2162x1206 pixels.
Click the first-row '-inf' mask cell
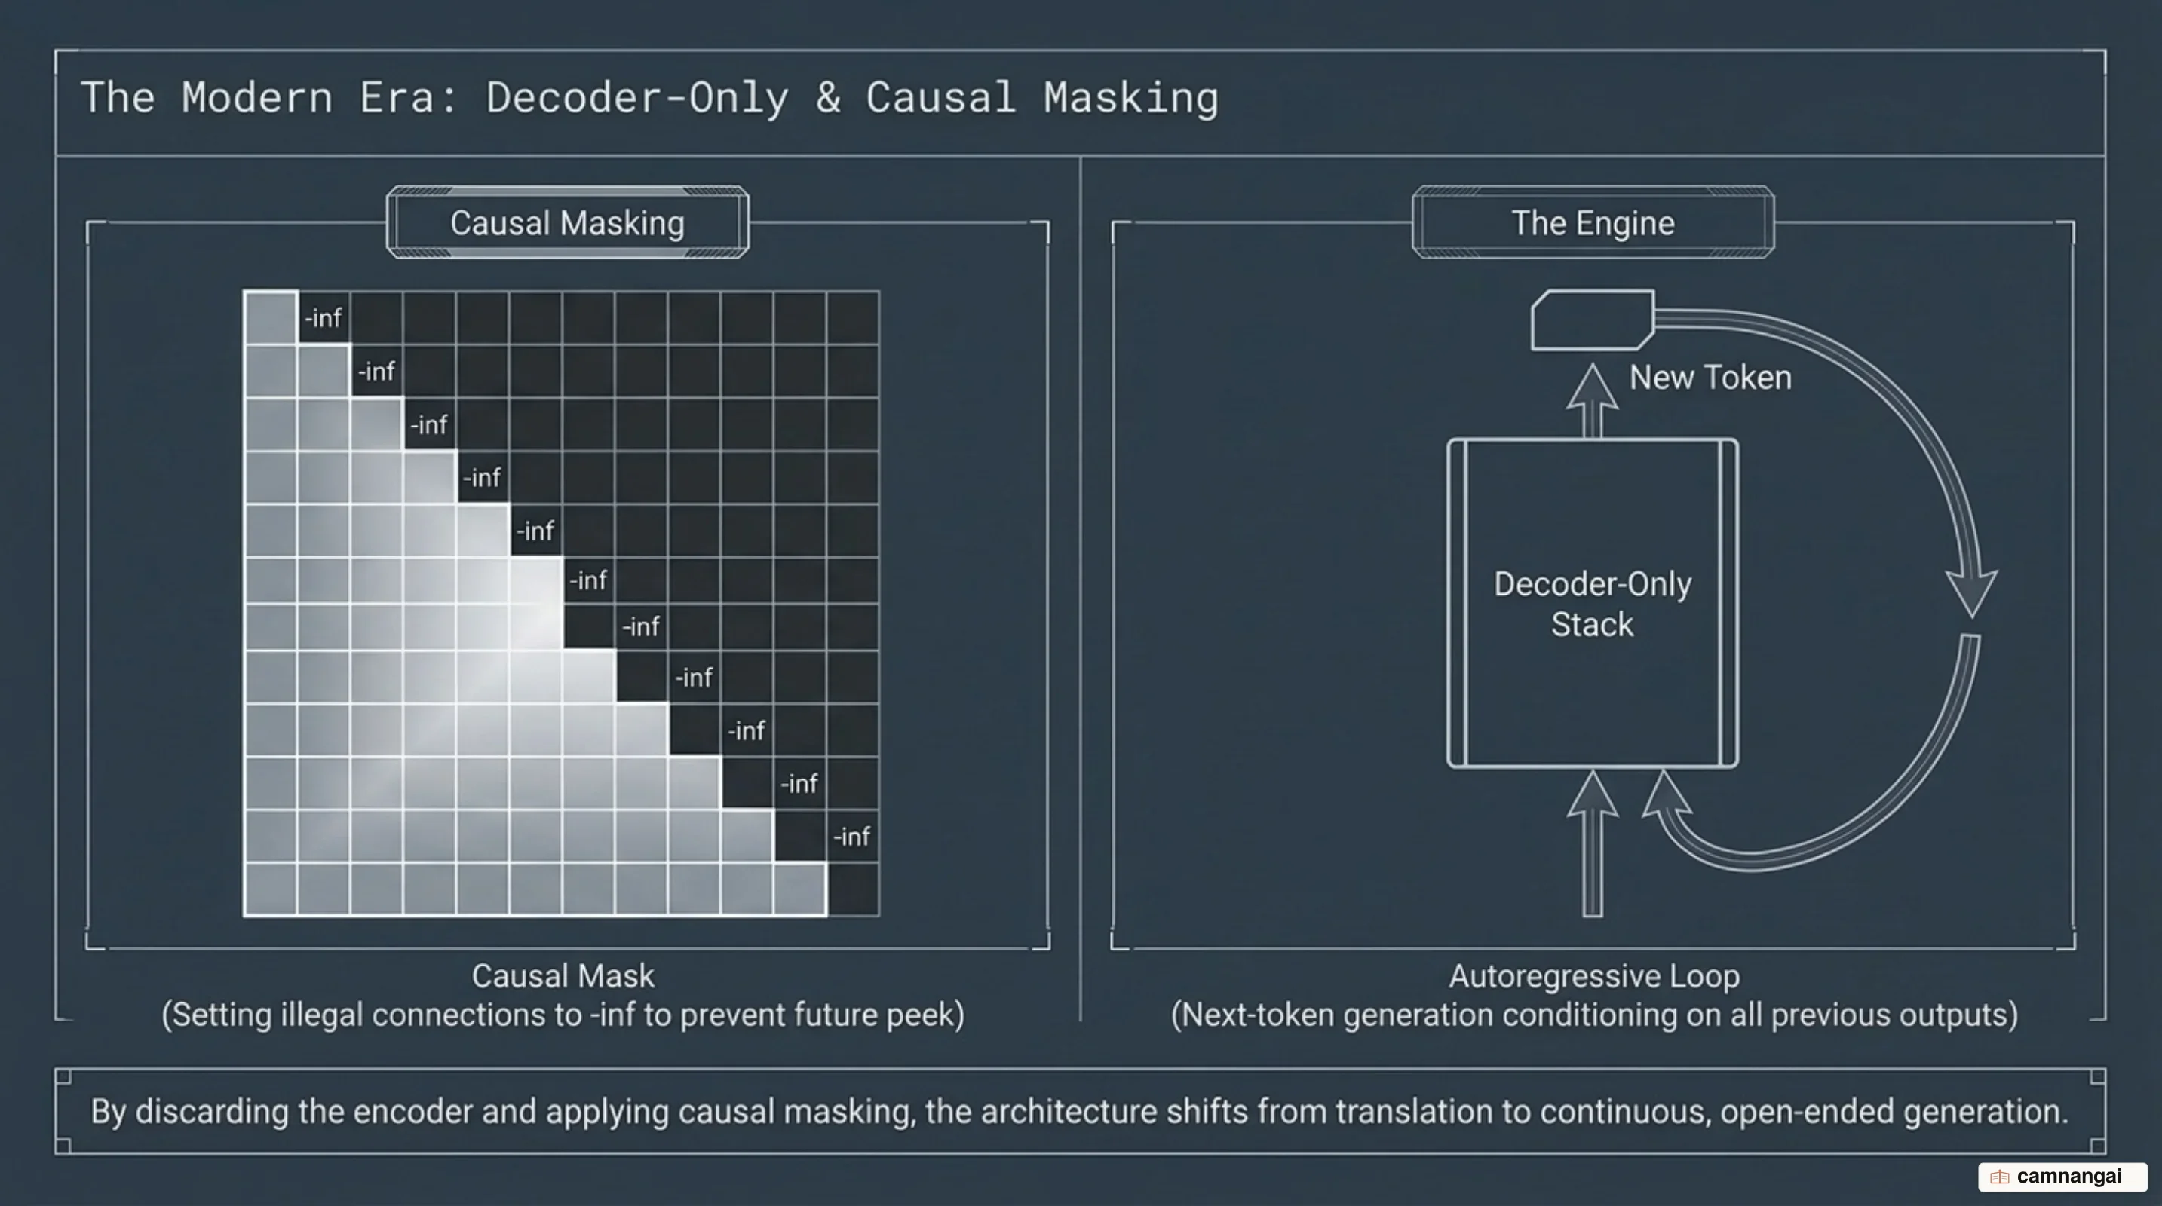tap(324, 317)
